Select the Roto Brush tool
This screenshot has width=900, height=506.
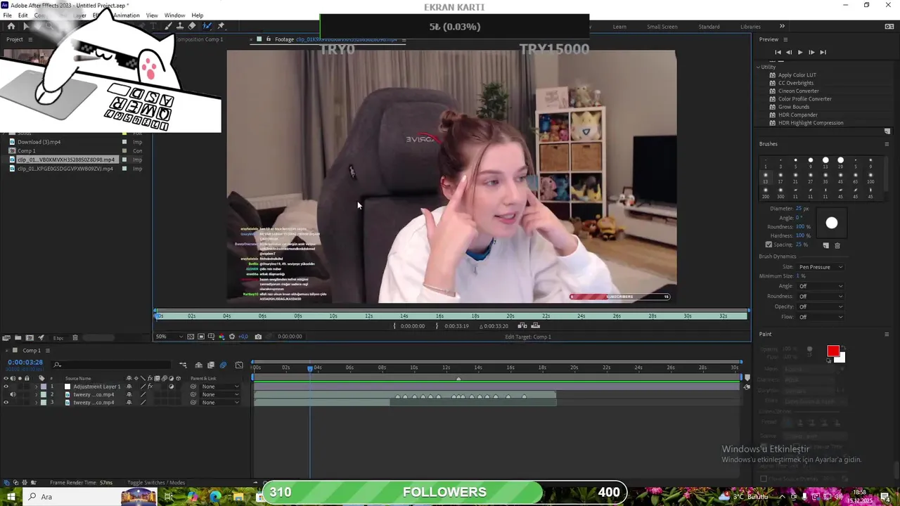207,26
